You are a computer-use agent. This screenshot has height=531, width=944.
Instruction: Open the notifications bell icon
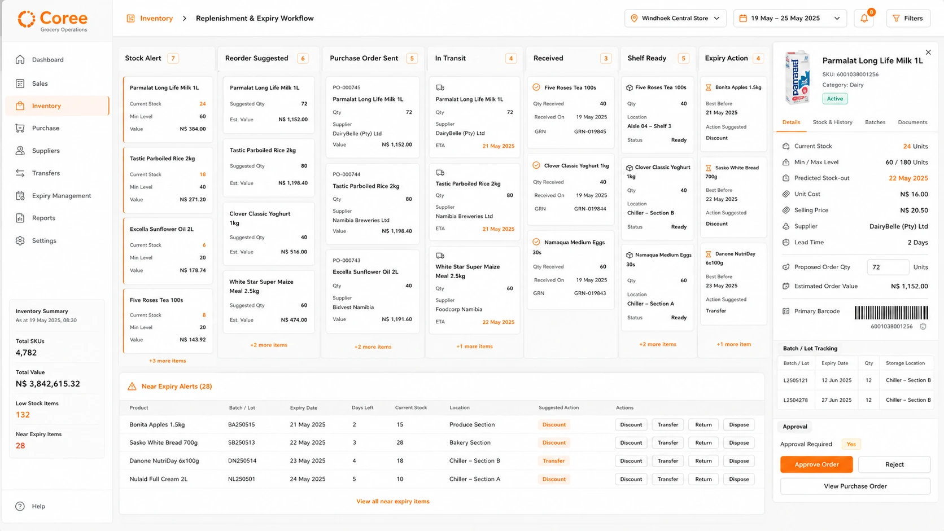pyautogui.click(x=864, y=19)
